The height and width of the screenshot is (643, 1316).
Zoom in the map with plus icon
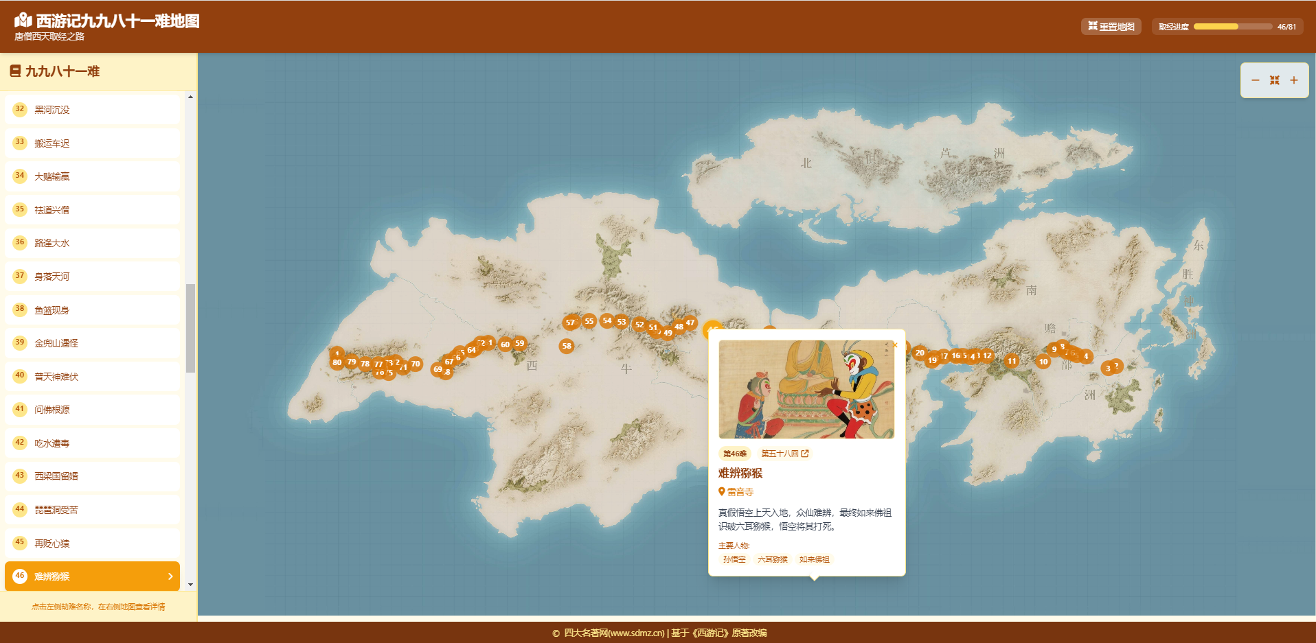pyautogui.click(x=1293, y=80)
